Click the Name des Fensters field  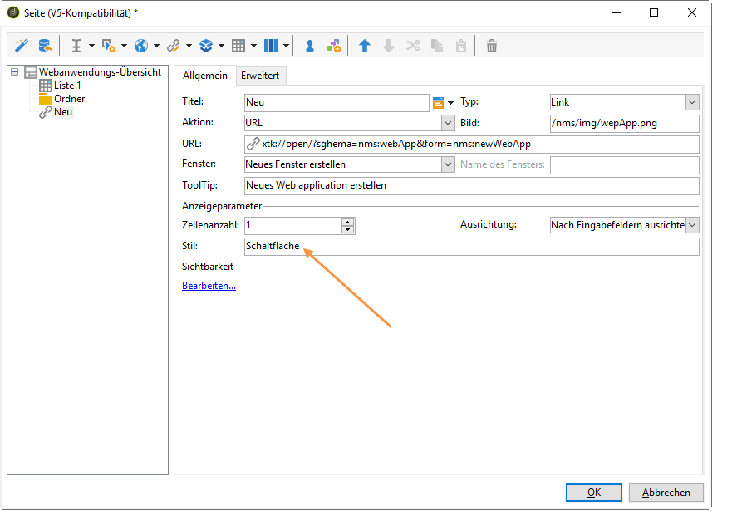(x=625, y=164)
